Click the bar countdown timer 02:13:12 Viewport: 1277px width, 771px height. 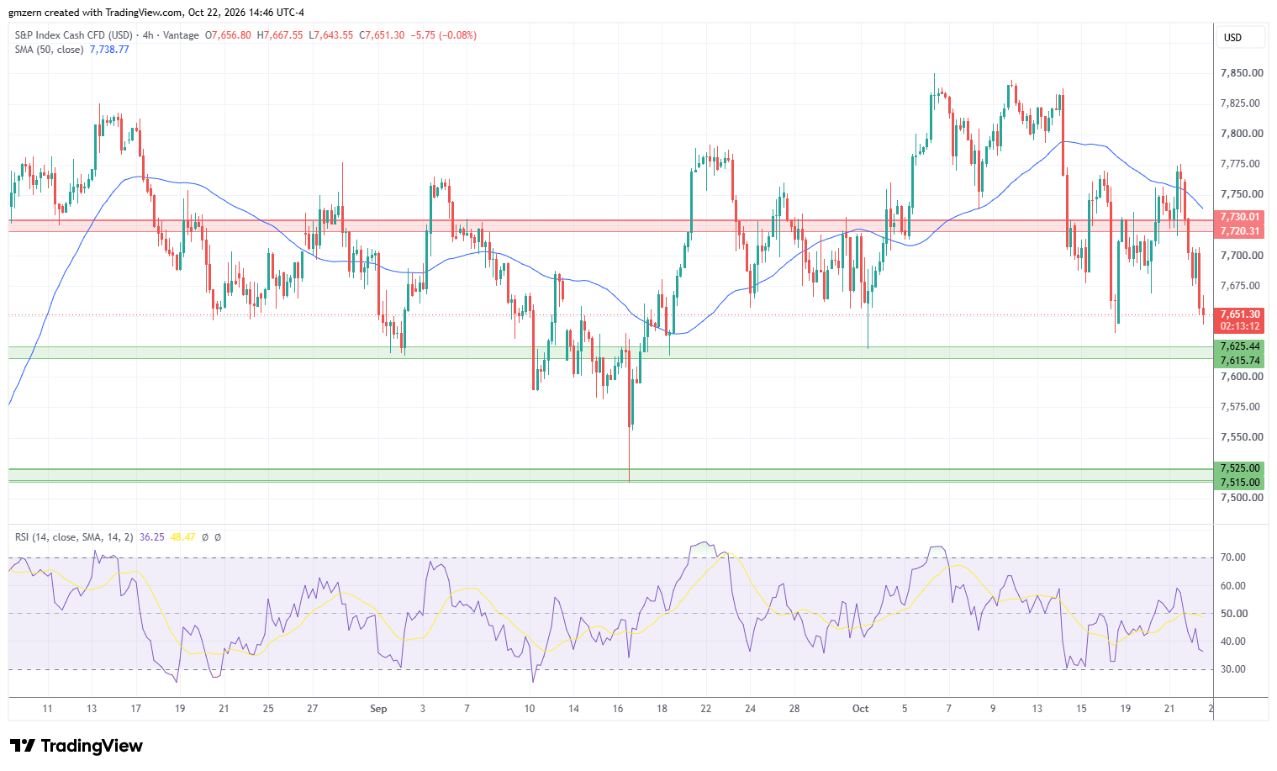click(1240, 326)
